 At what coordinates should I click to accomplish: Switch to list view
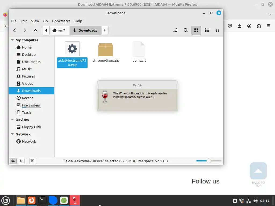(x=207, y=30)
